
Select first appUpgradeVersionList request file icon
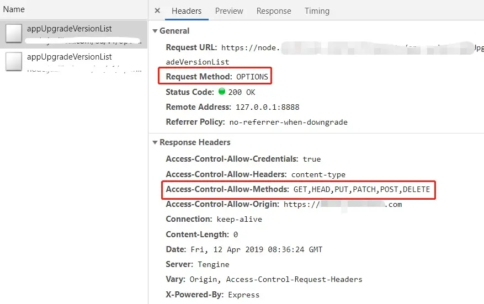[14, 33]
